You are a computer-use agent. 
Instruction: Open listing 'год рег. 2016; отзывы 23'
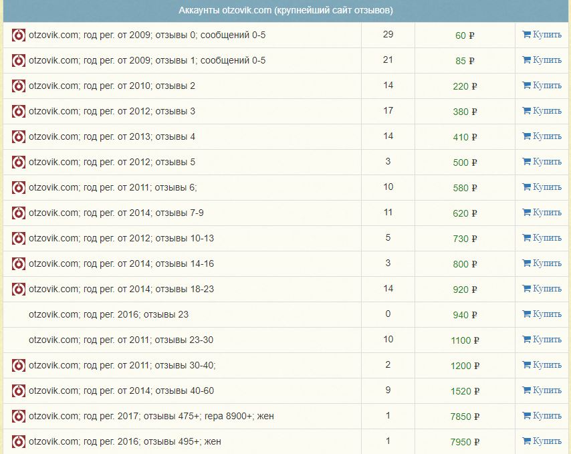click(108, 314)
